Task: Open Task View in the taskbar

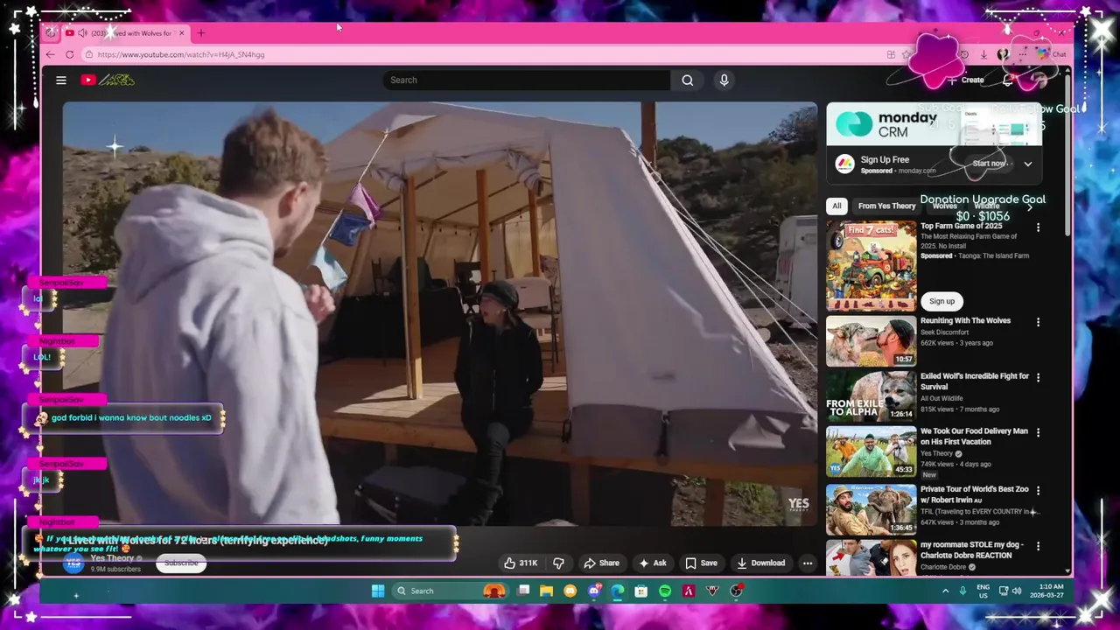Action: pos(523,591)
